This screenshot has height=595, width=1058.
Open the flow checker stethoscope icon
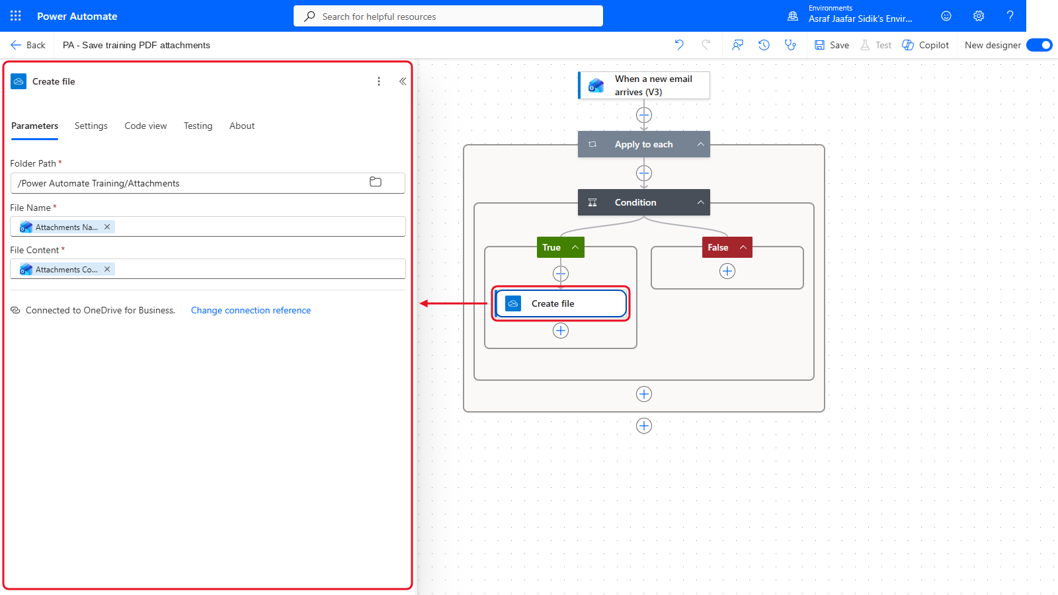pyautogui.click(x=790, y=45)
